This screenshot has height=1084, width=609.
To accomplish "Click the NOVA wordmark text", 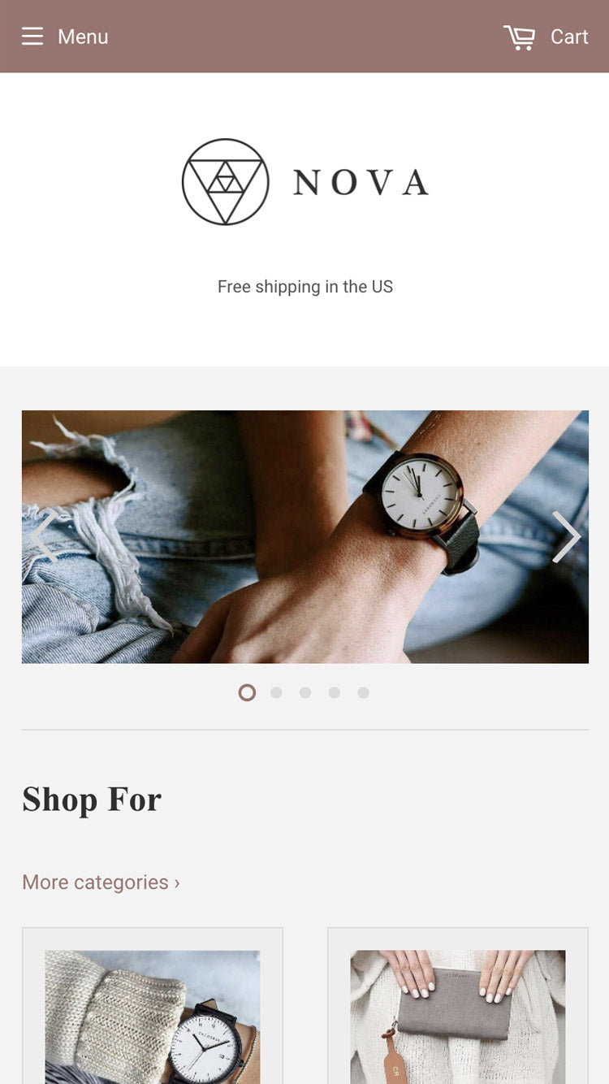I will 361,183.
